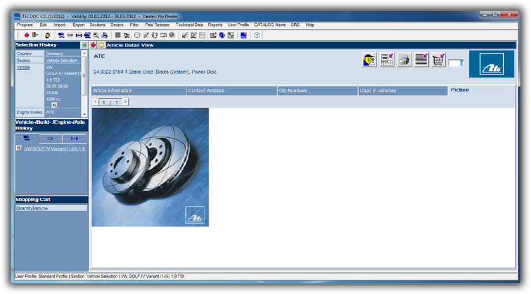Open the Program menu
Screen dimensions: 531x294
pos(25,25)
